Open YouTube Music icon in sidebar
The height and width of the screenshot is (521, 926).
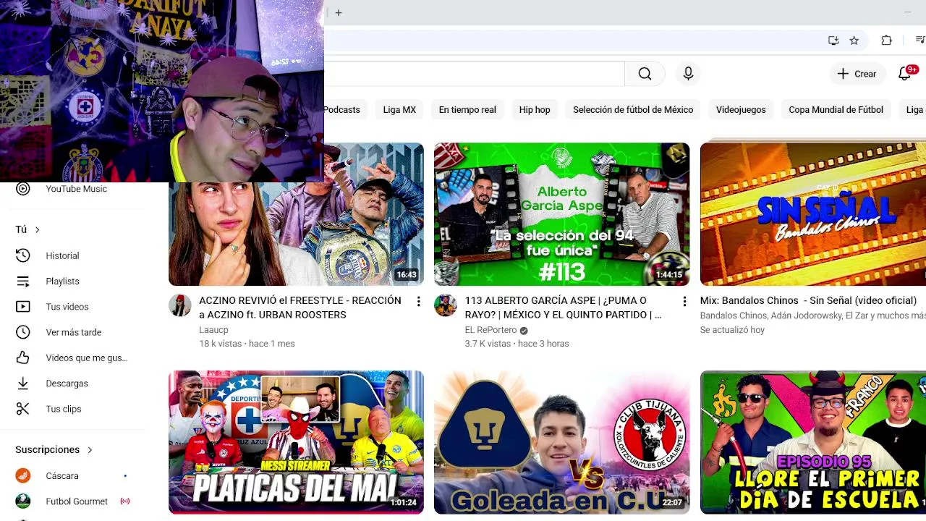click(23, 189)
